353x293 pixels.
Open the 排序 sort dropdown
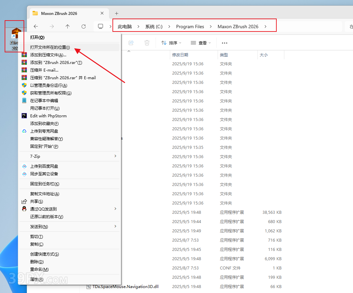click(x=171, y=43)
